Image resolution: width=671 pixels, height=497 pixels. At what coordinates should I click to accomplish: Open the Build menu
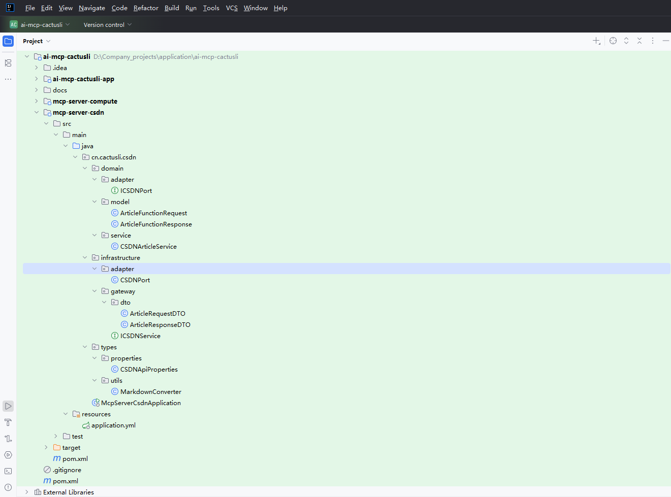172,8
